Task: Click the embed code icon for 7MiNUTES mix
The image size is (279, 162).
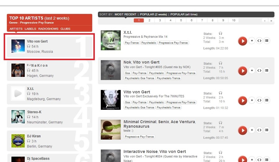Action: [x=259, y=100]
